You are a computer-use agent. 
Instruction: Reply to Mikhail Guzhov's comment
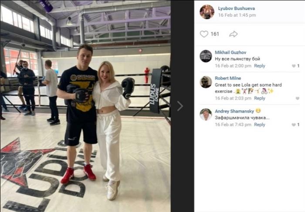pyautogui.click(x=260, y=66)
